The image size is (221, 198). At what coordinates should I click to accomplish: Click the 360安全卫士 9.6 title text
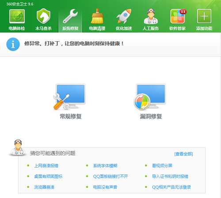tap(20, 4)
